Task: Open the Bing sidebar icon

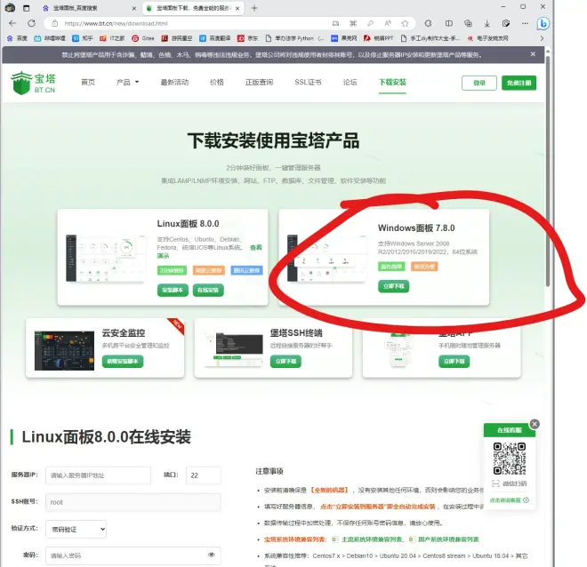Action: 543,24
